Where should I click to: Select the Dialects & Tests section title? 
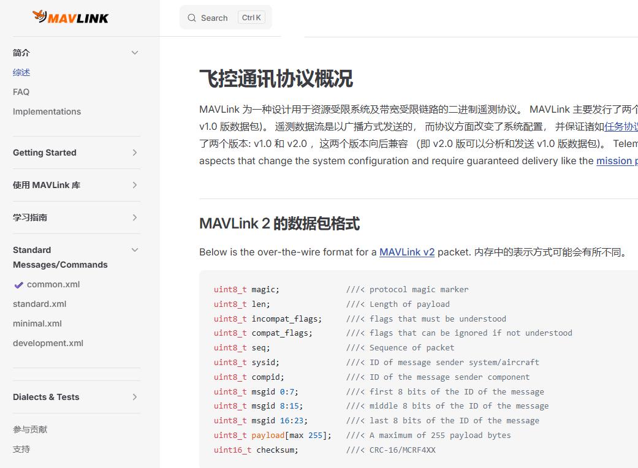pos(46,397)
